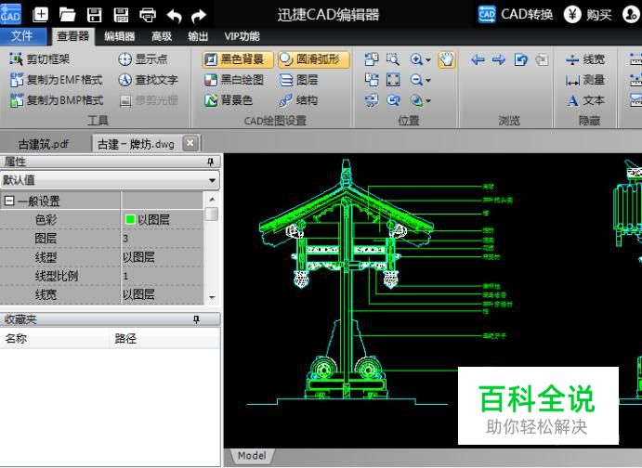Open the 查找文字 search tool
This screenshot has height=468, width=642.
[x=148, y=80]
